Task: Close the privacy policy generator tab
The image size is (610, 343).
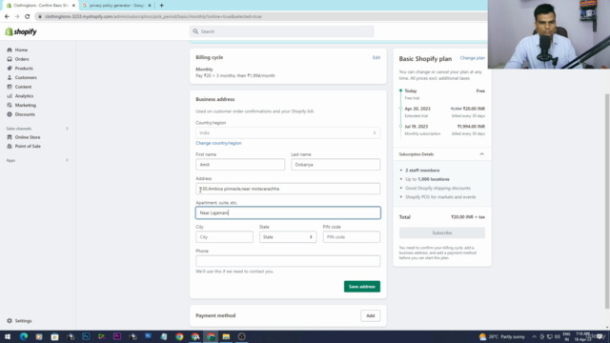Action: (x=150, y=6)
